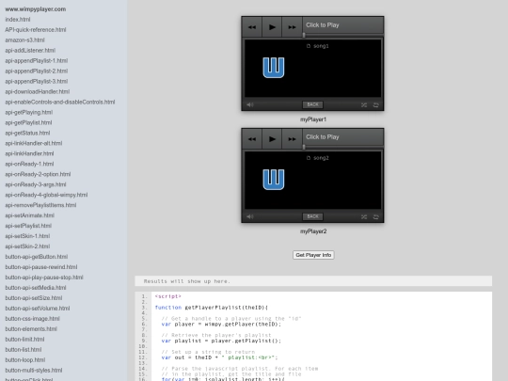508x381 pixels.
Task: Open index.html in the sidebar
Action: [x=18, y=20]
